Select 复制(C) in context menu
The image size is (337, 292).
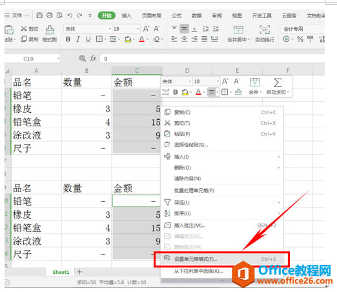coord(222,112)
